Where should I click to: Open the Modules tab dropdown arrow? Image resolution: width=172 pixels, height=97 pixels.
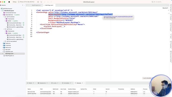(x=83, y=83)
